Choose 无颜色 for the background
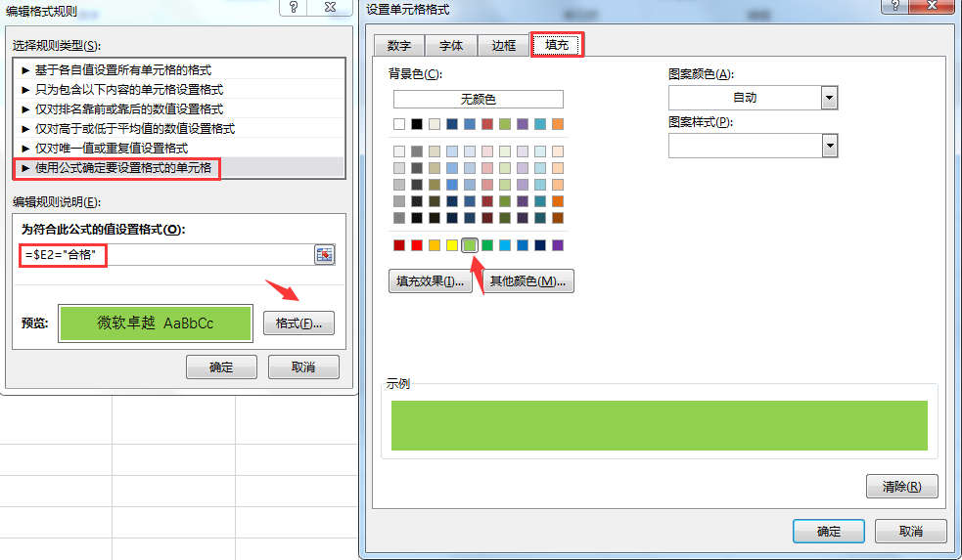The image size is (962, 560). [479, 100]
